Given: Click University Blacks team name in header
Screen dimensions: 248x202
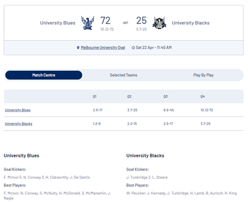Looking at the screenshot, I should pos(190,23).
